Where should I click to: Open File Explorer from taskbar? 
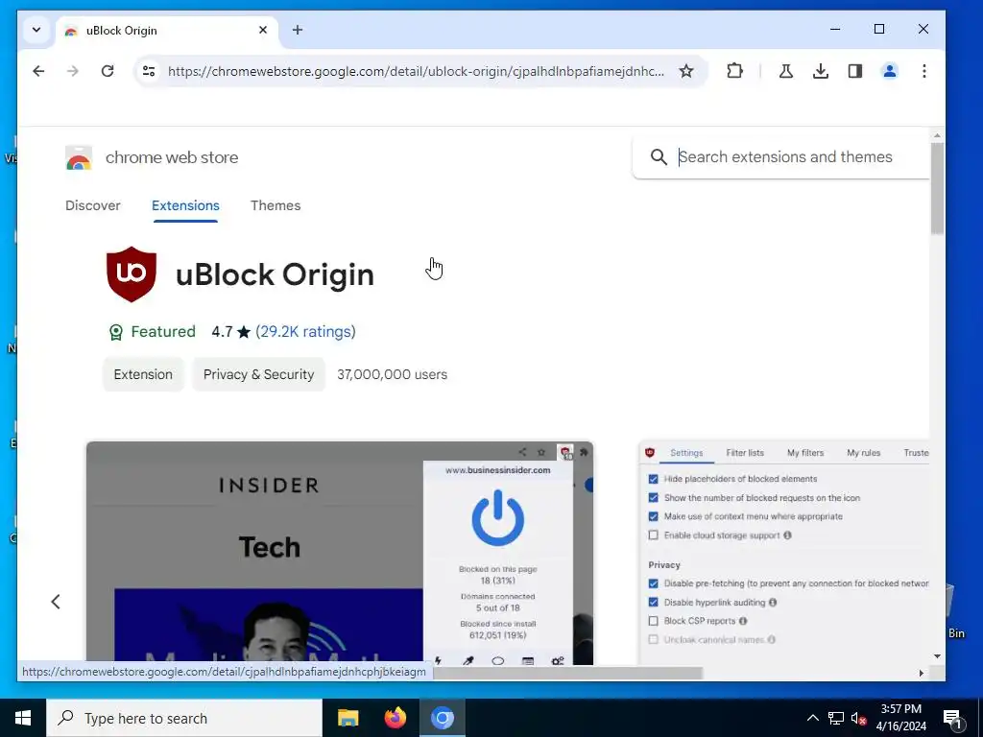click(348, 718)
